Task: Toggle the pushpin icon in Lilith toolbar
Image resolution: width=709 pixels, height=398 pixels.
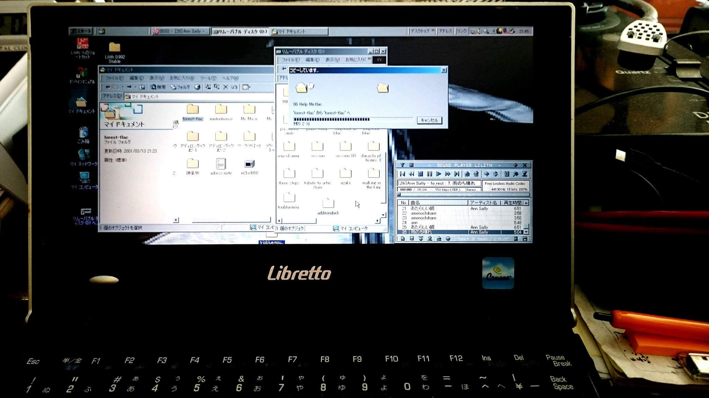Action: (515, 174)
